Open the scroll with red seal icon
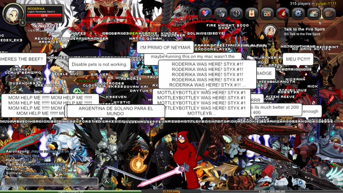The height and width of the screenshot is (193, 343). (252, 13)
